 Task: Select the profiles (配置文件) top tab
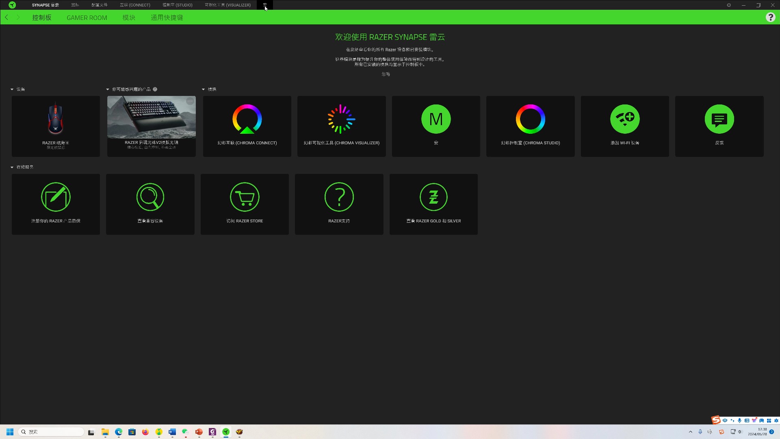pyautogui.click(x=100, y=5)
